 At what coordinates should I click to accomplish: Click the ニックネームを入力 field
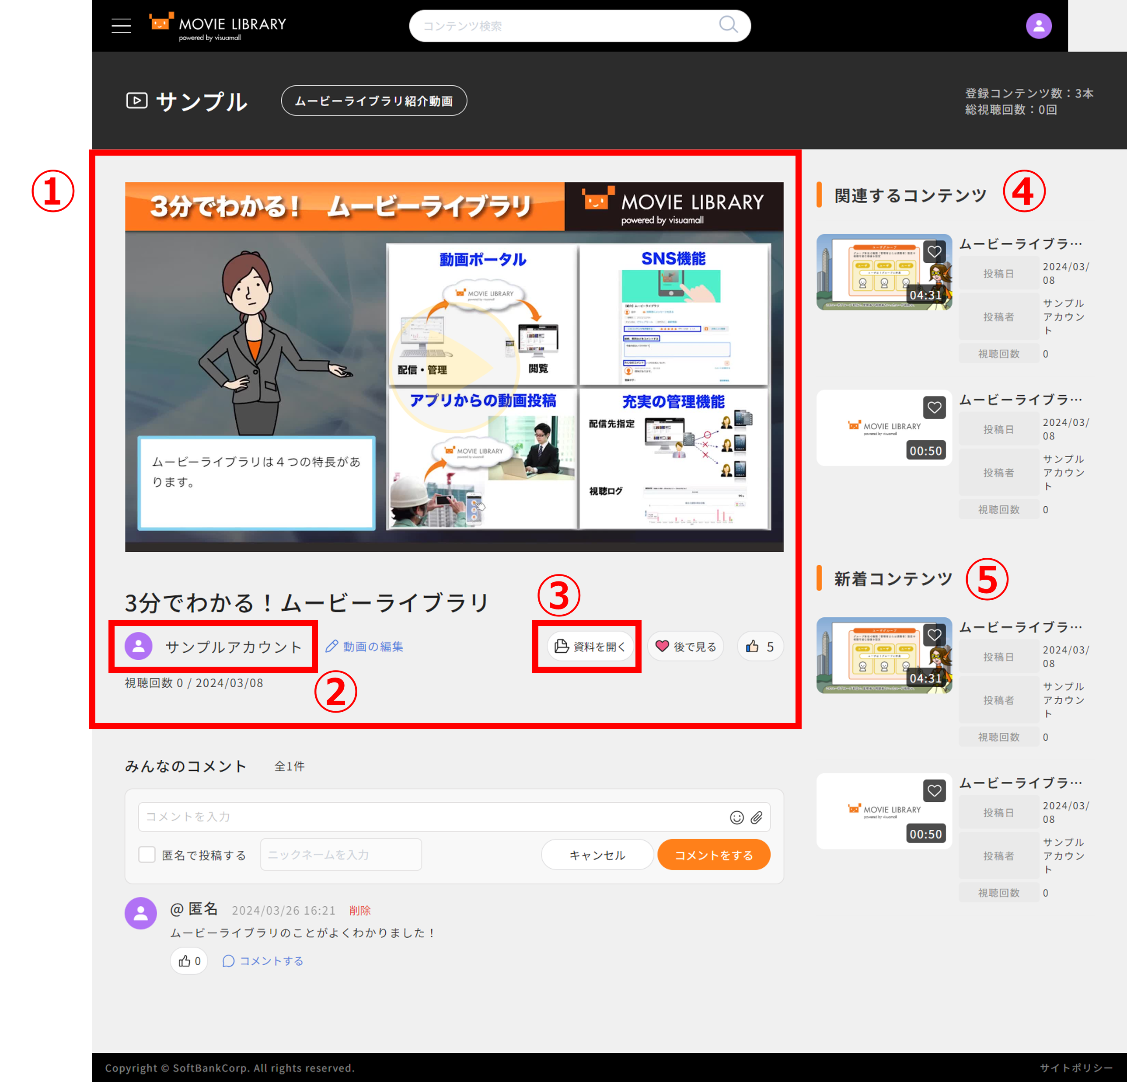click(x=341, y=854)
